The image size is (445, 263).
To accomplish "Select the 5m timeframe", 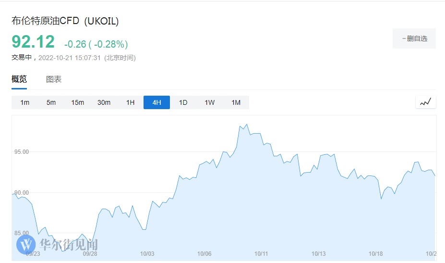I will 51,102.
